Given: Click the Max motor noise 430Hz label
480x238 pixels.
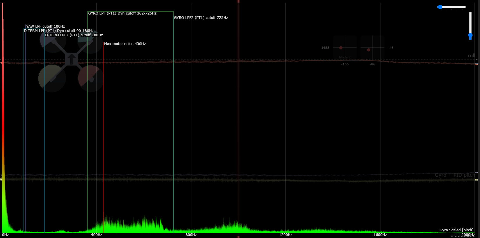Looking at the screenshot, I should point(125,44).
